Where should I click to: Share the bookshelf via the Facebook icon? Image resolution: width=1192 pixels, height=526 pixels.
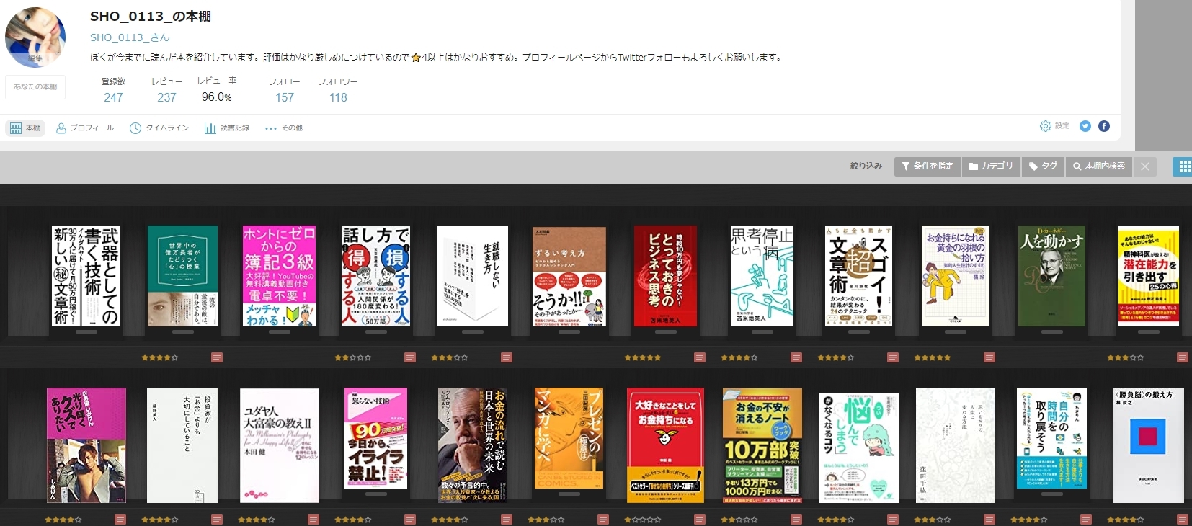(x=1104, y=126)
